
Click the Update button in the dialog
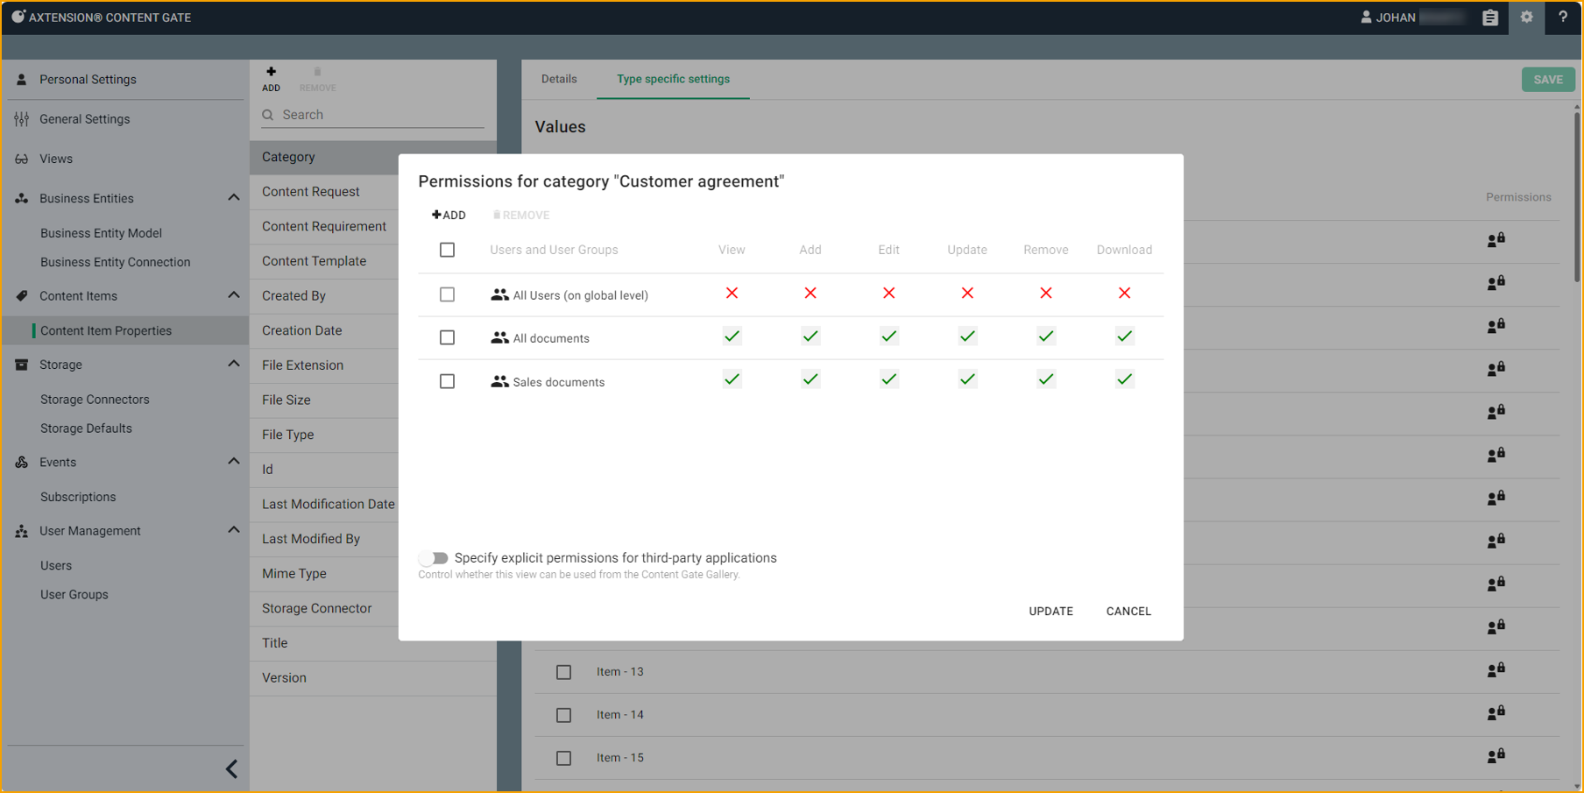(x=1050, y=612)
